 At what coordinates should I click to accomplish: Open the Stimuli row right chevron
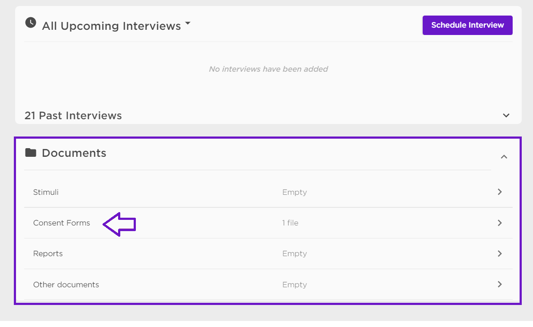point(500,192)
